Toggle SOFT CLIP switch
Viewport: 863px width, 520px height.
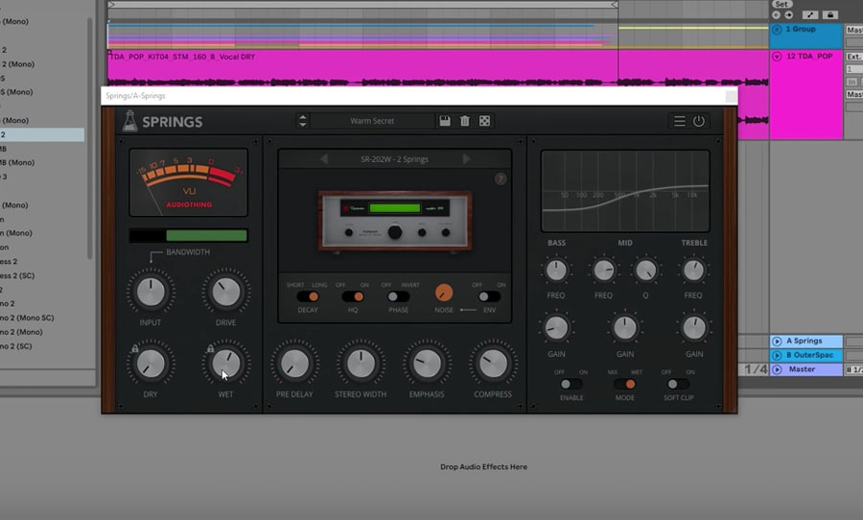coord(678,384)
